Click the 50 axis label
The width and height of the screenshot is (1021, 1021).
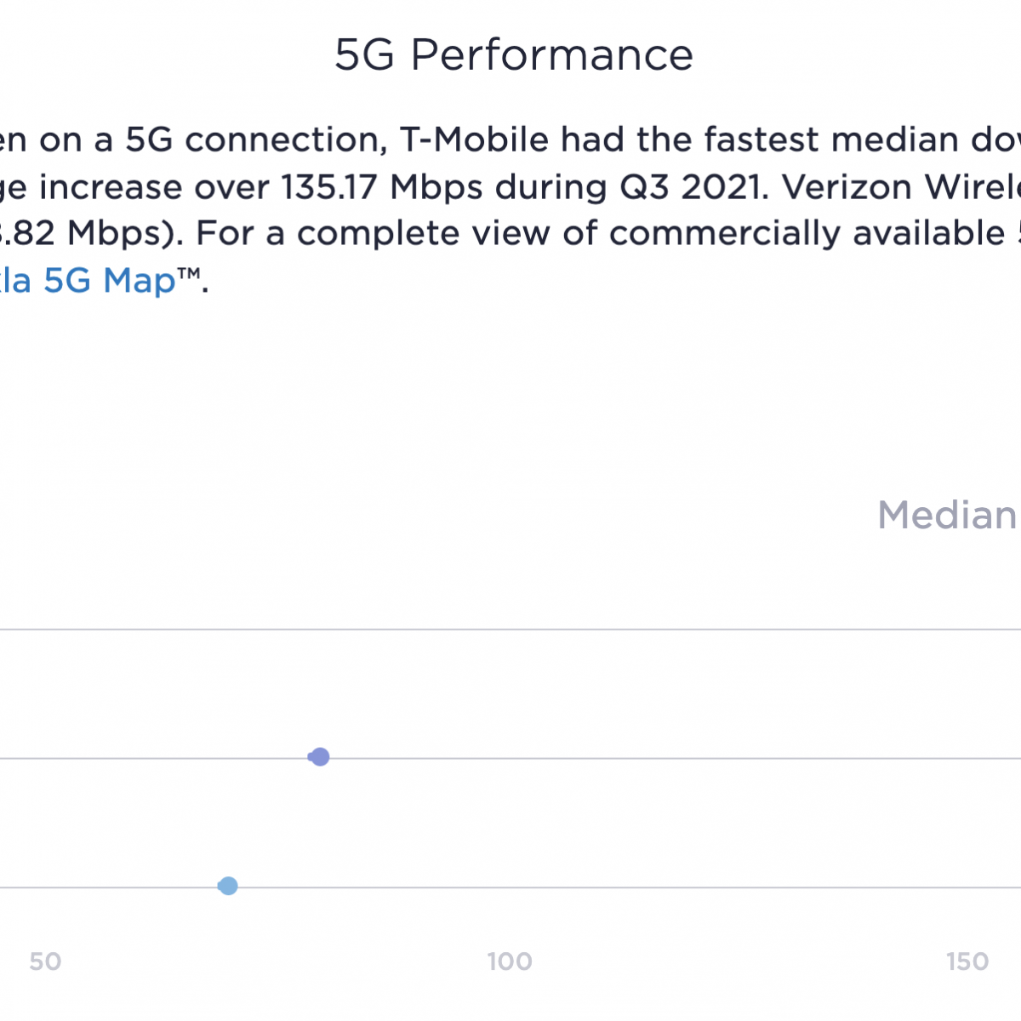[45, 961]
